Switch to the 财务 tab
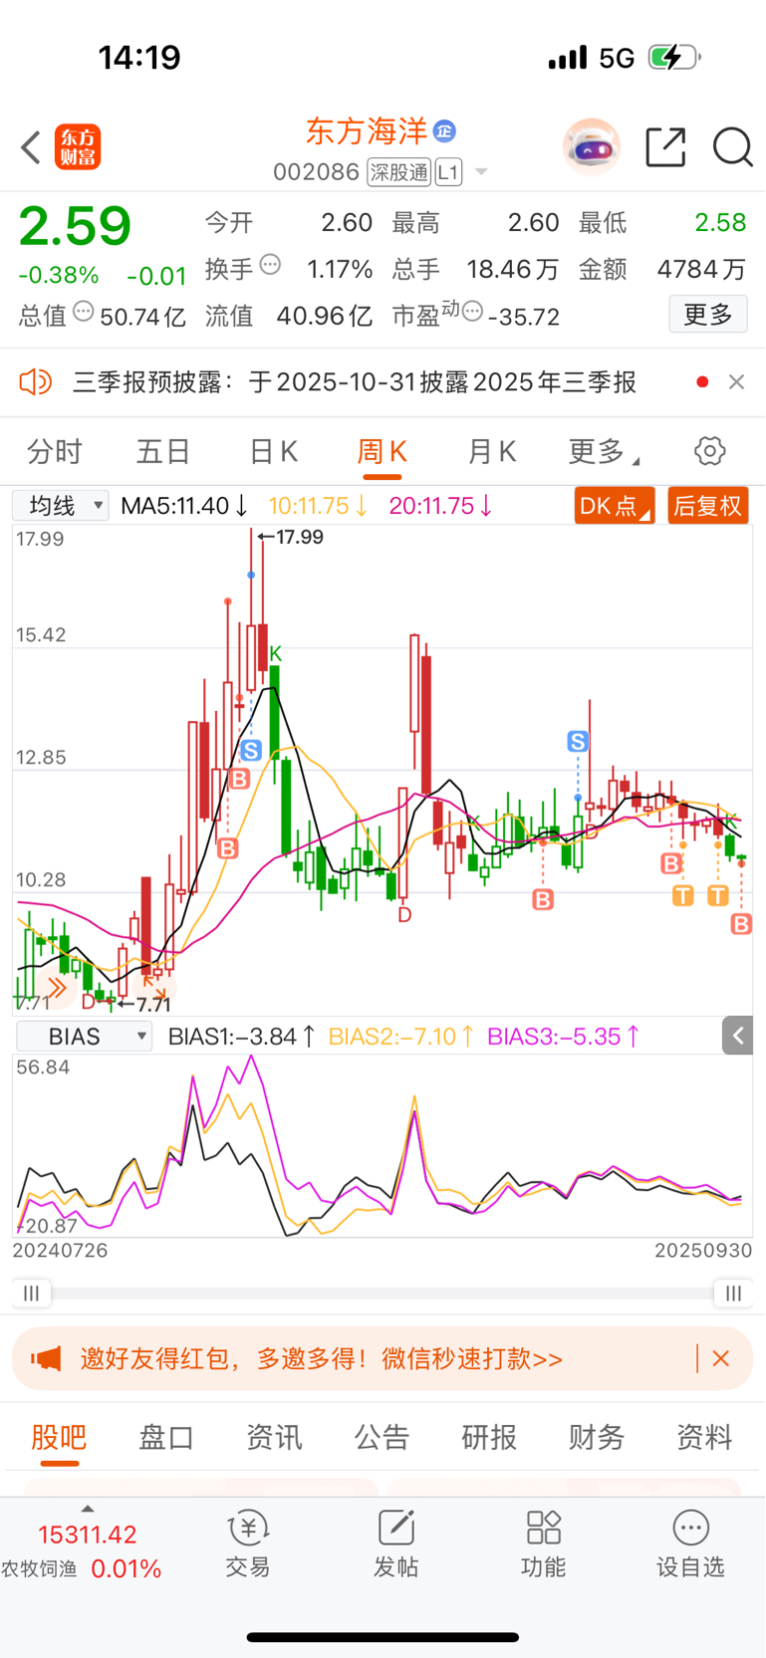766x1658 pixels. tap(597, 1437)
